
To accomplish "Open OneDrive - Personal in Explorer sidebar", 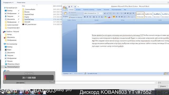I will click(11, 32).
